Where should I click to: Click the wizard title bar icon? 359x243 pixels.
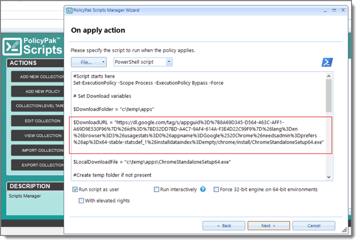pyautogui.click(x=69, y=10)
